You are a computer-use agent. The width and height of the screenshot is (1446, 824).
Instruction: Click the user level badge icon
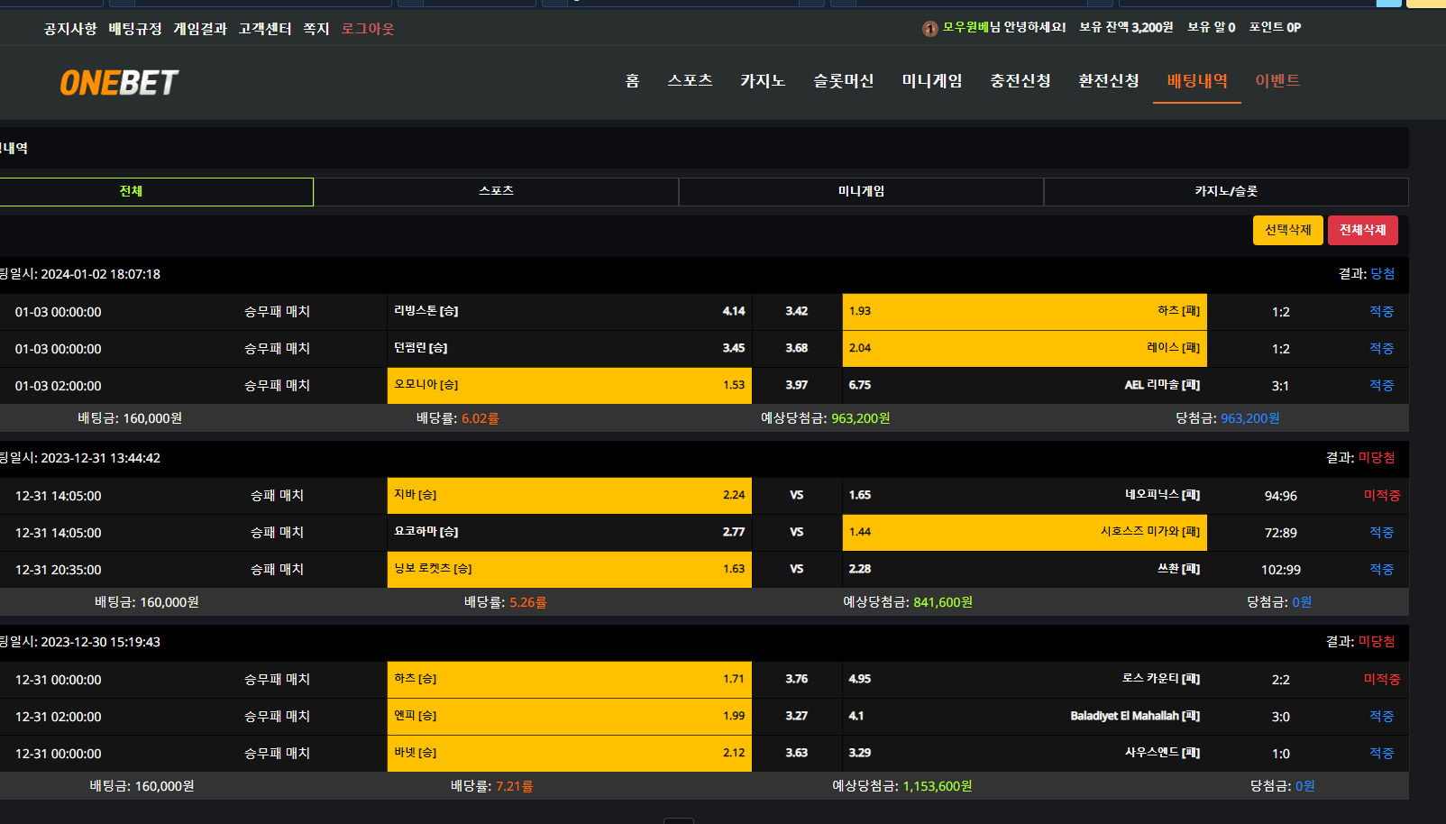[929, 29]
